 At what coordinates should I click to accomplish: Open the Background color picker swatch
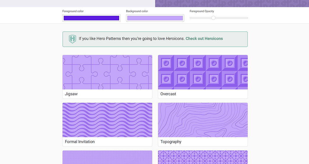click(155, 18)
